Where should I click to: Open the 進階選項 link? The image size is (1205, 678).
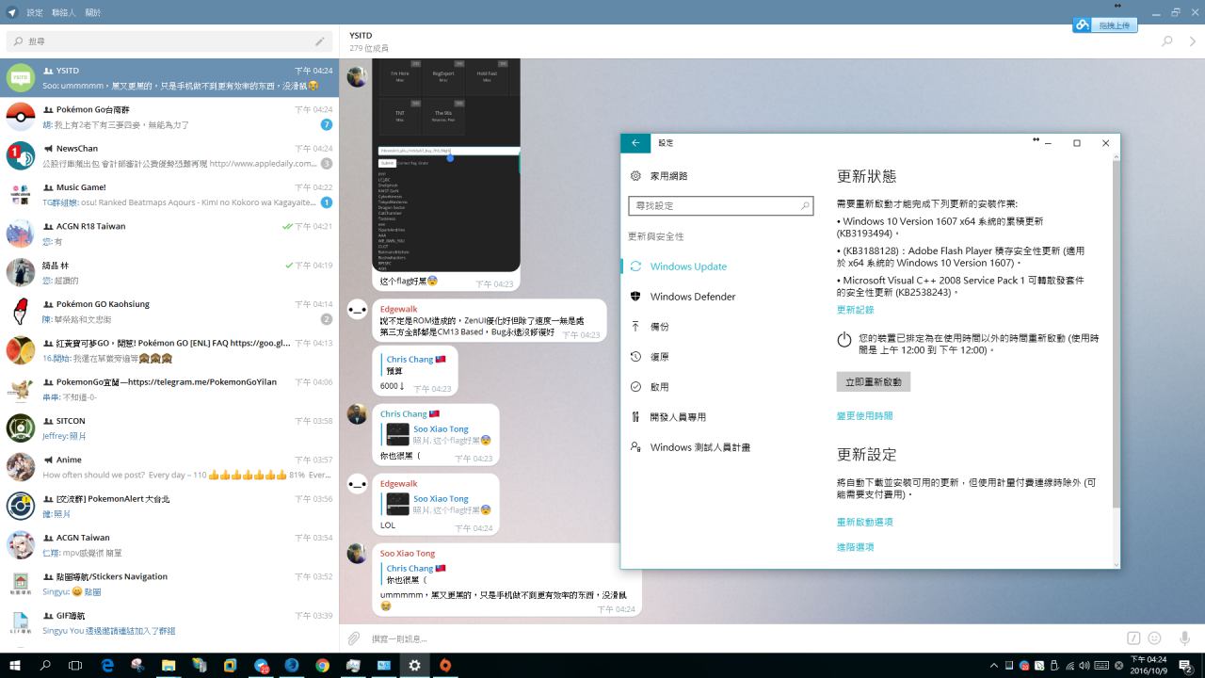pos(855,547)
